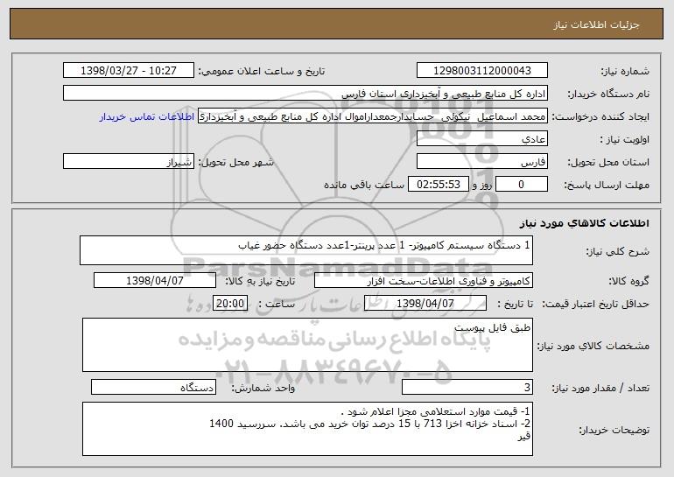Click the text ساعت باقی مانده
Viewport: 674px width, 477px height.
click(364, 186)
